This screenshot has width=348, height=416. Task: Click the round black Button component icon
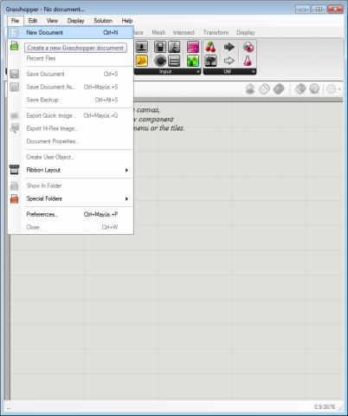coord(160,61)
